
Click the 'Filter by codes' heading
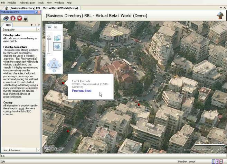[12, 35]
